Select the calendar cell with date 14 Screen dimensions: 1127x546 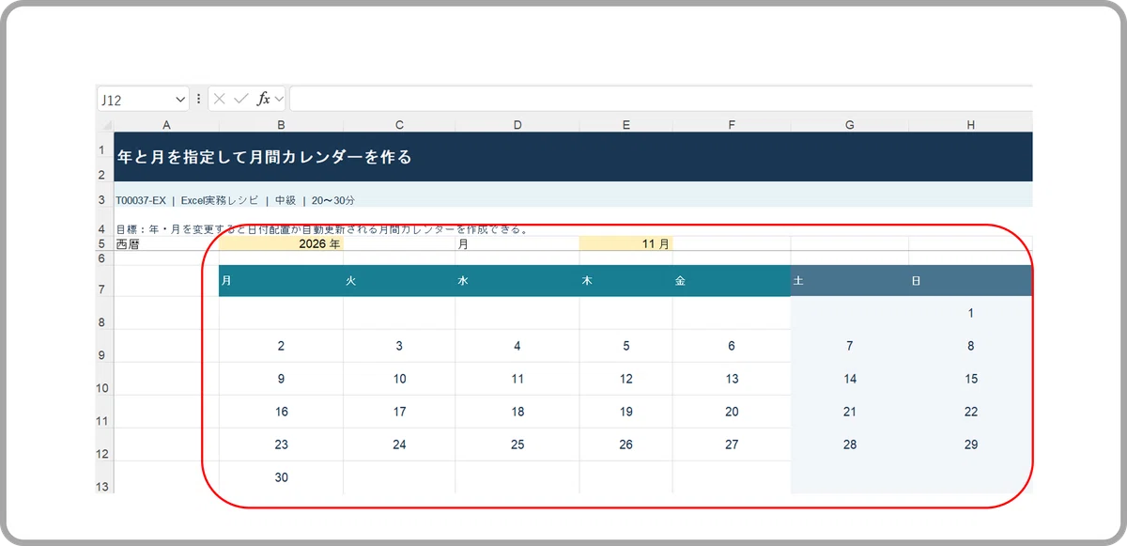850,379
